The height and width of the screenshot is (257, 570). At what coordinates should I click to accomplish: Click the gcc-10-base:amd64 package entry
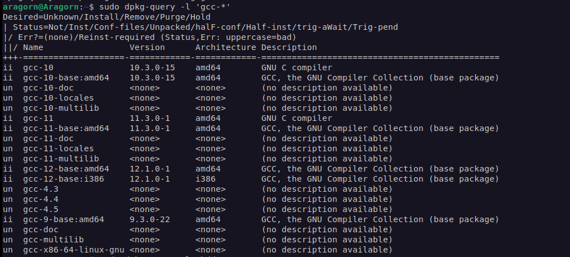[66, 78]
